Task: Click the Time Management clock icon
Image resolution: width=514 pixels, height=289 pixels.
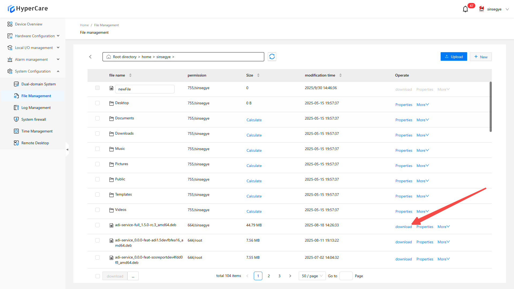Action: click(16, 131)
